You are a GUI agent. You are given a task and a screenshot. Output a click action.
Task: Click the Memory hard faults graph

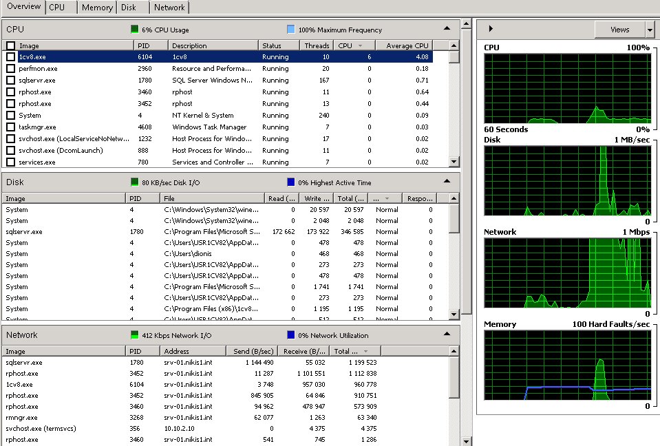pos(567,365)
